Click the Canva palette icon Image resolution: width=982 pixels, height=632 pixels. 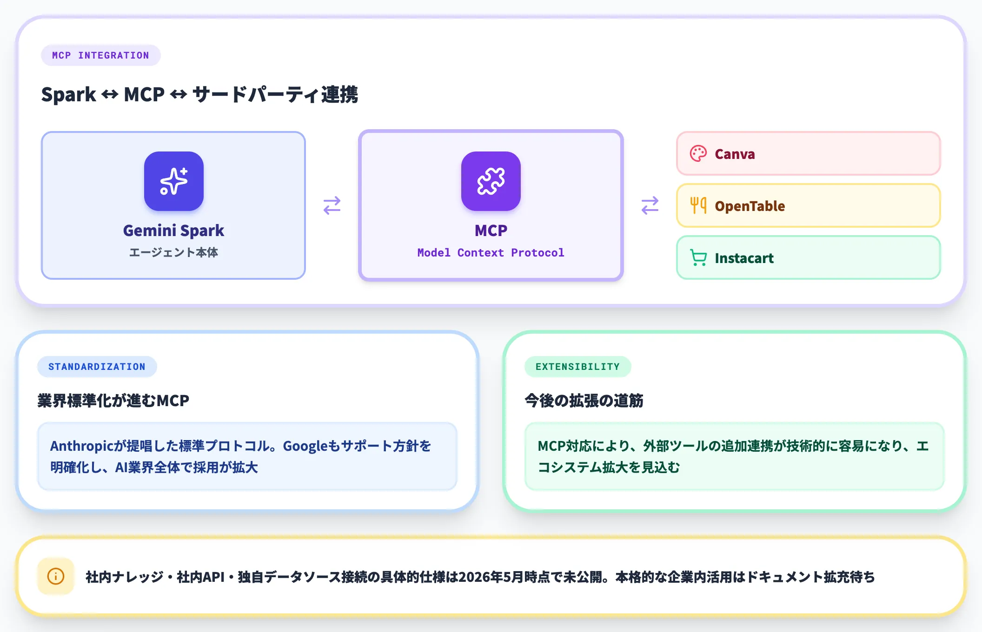(698, 154)
